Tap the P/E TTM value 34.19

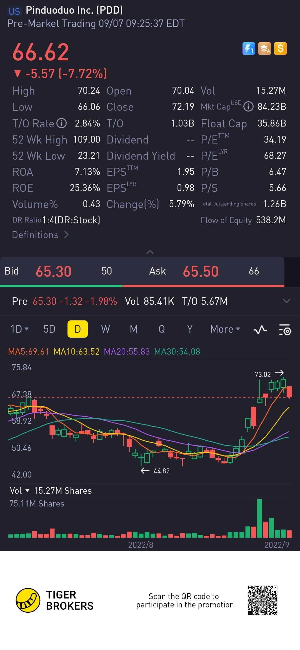point(275,139)
